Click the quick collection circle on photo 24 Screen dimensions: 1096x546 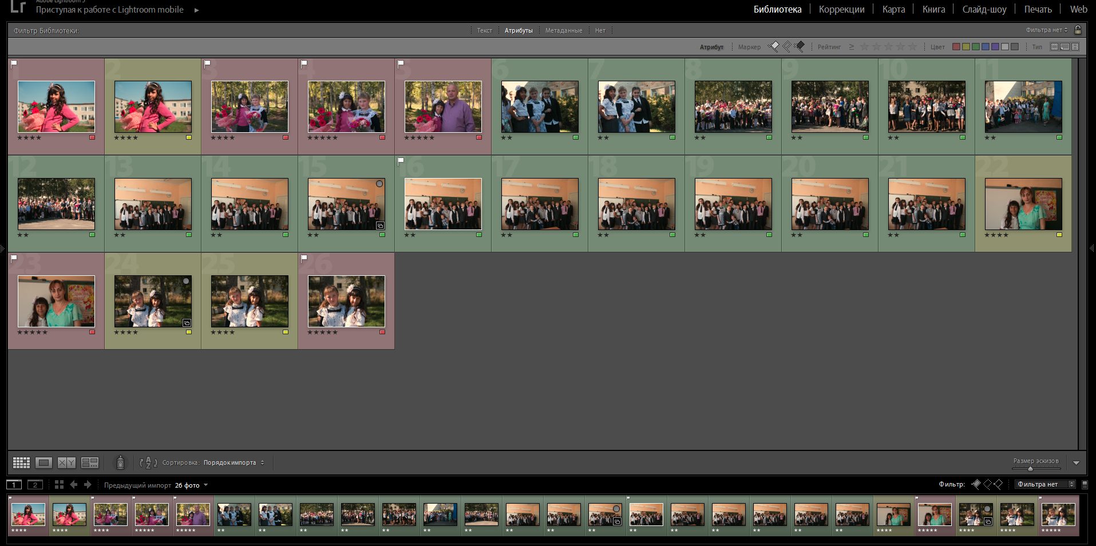186,281
